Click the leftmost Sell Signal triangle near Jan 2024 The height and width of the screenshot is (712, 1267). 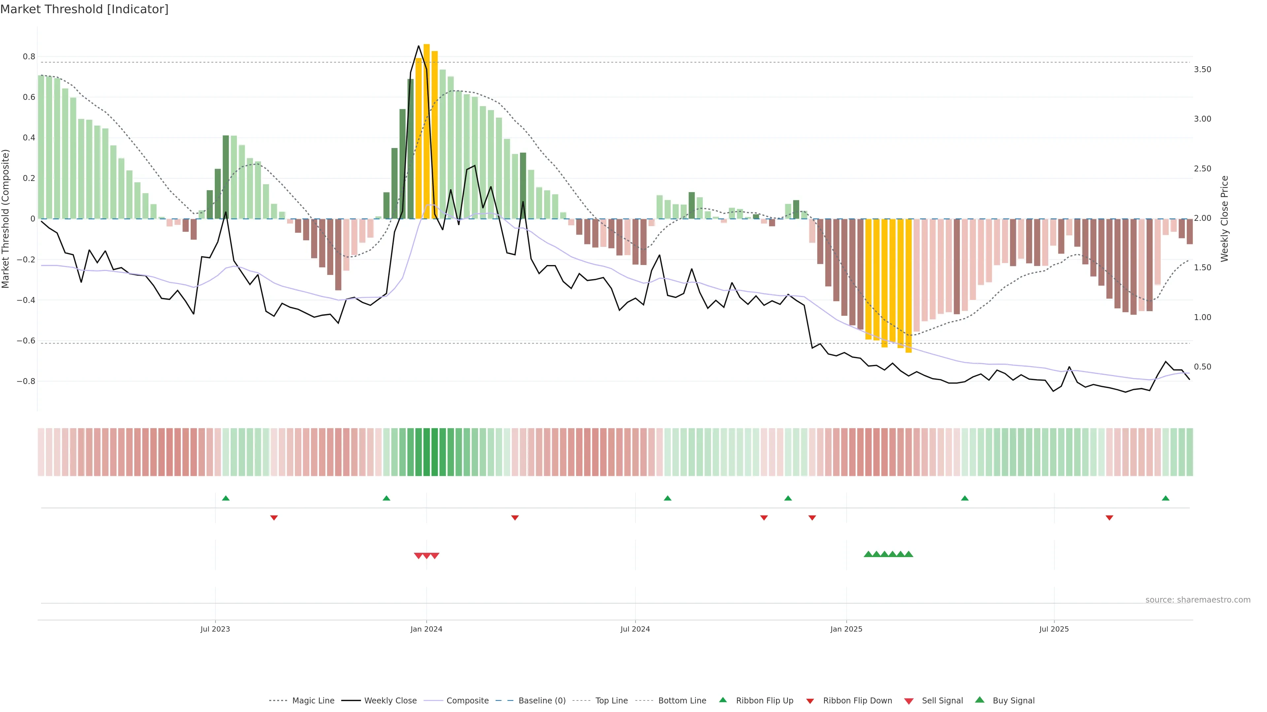click(418, 556)
